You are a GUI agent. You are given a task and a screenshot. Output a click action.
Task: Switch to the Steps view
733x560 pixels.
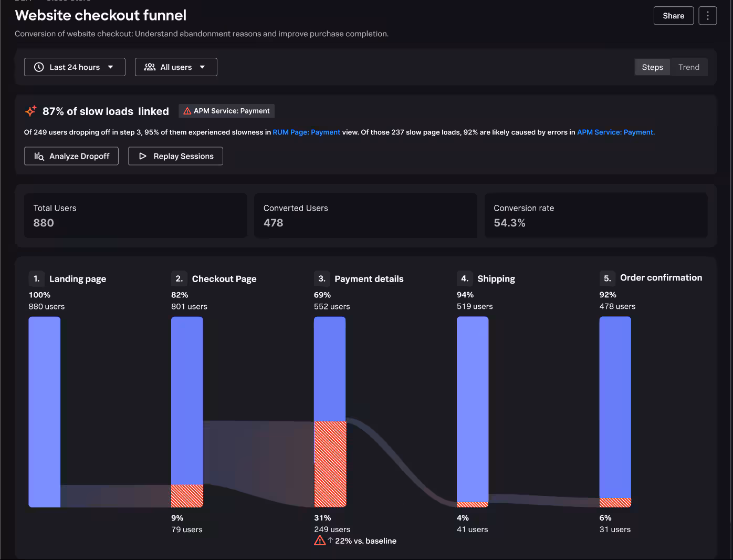click(x=652, y=67)
